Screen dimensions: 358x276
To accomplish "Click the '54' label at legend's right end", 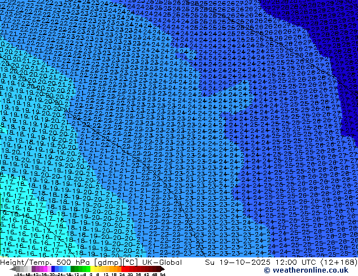I will pos(163,274).
